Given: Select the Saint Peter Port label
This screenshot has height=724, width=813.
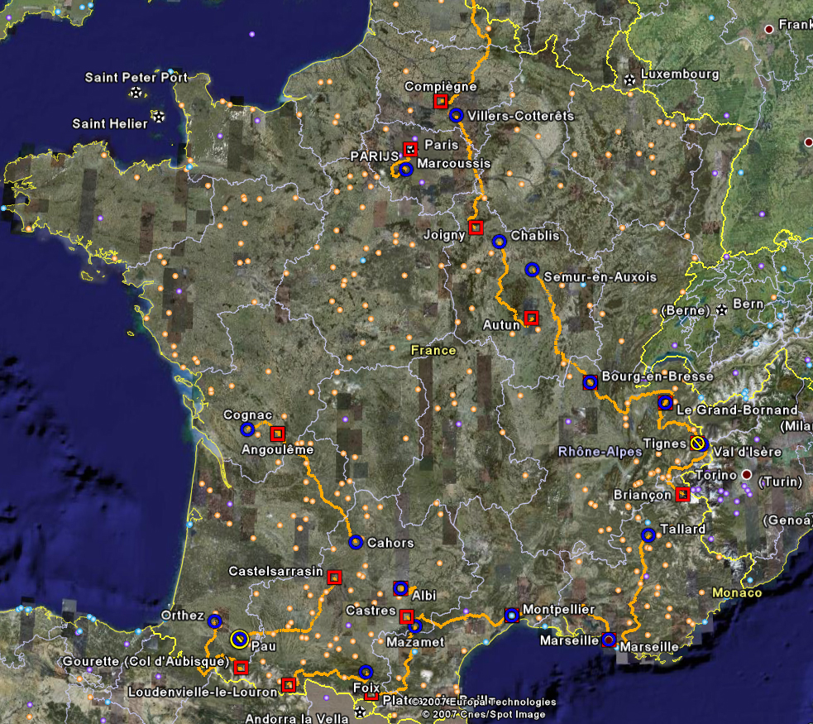Looking at the screenshot, I should 136,77.
